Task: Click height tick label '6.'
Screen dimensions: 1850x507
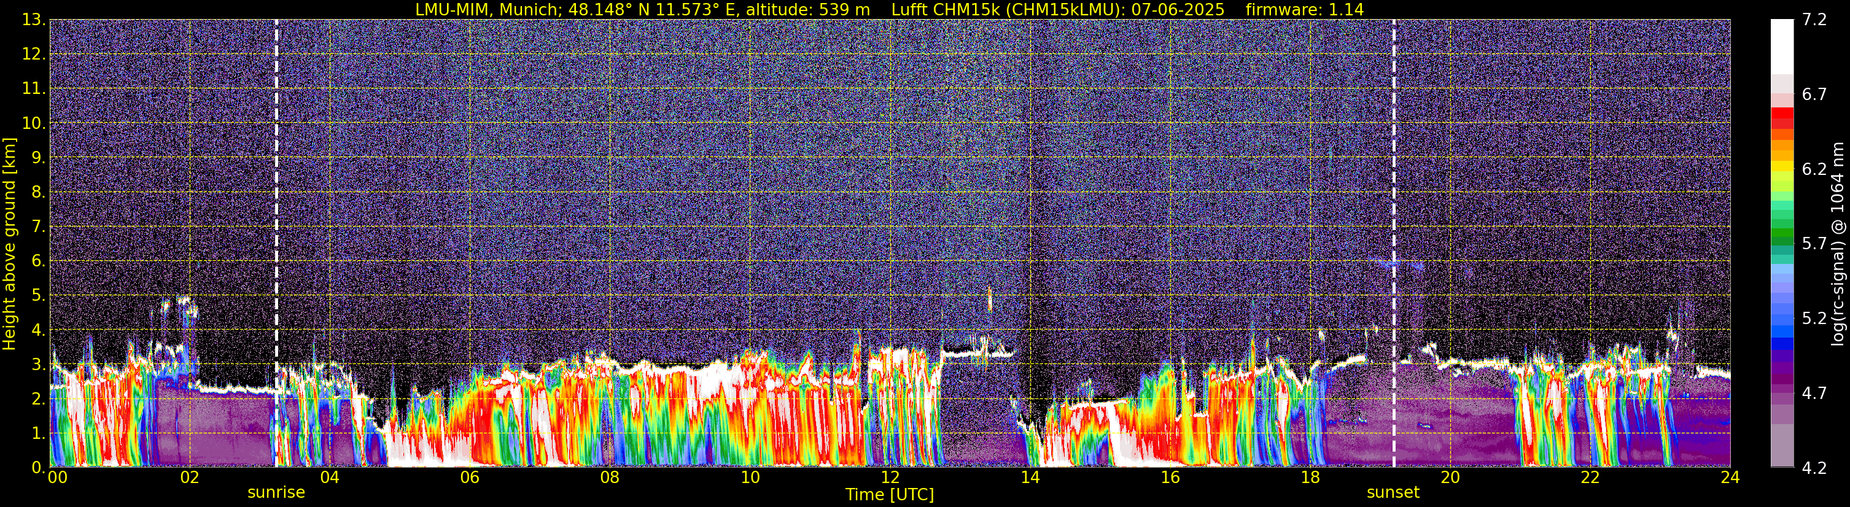Action: [x=38, y=261]
